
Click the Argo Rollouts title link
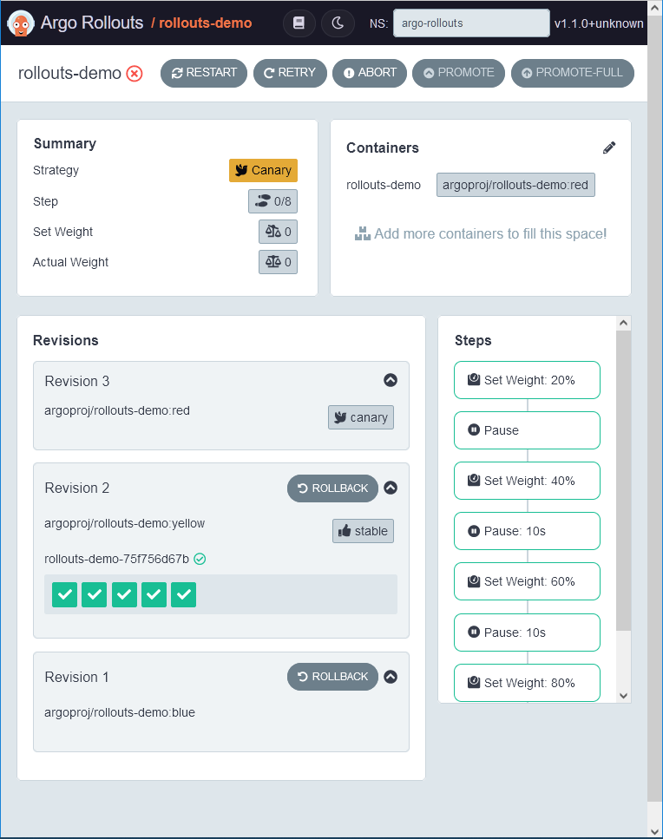click(92, 23)
